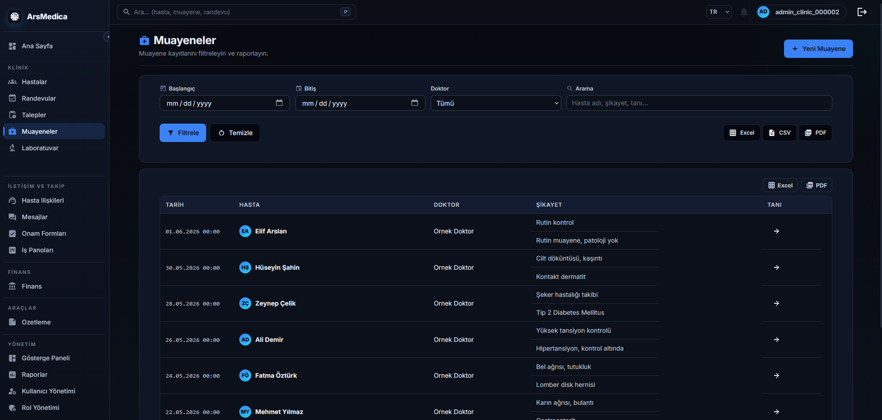Open Hüseyin Şahin exam via arrow
Image resolution: width=882 pixels, height=420 pixels.
point(776,267)
